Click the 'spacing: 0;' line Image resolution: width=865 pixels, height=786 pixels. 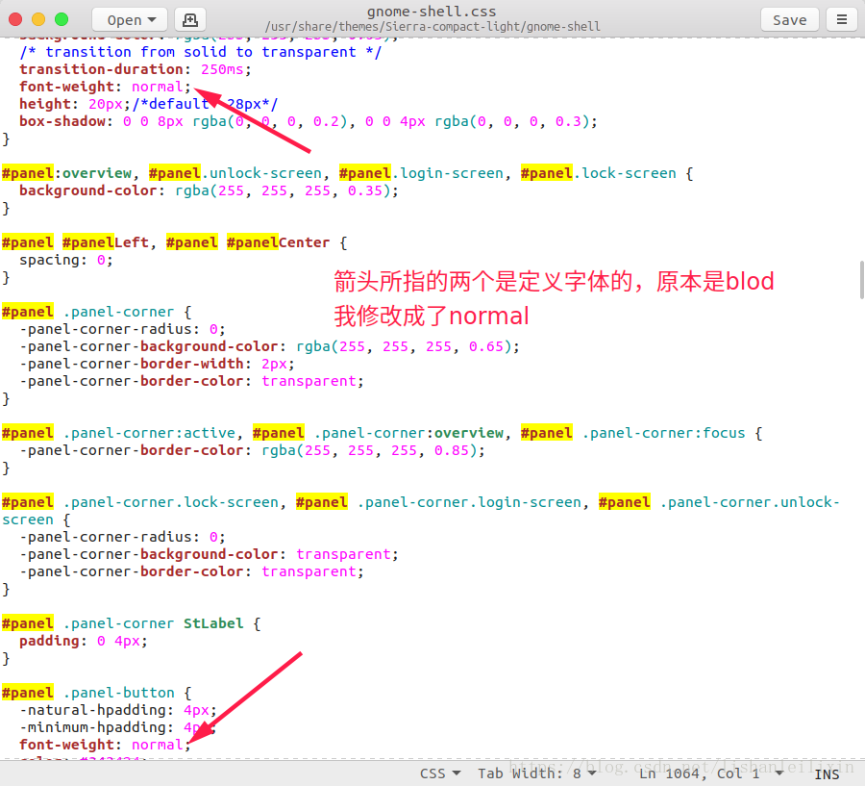[66, 260]
